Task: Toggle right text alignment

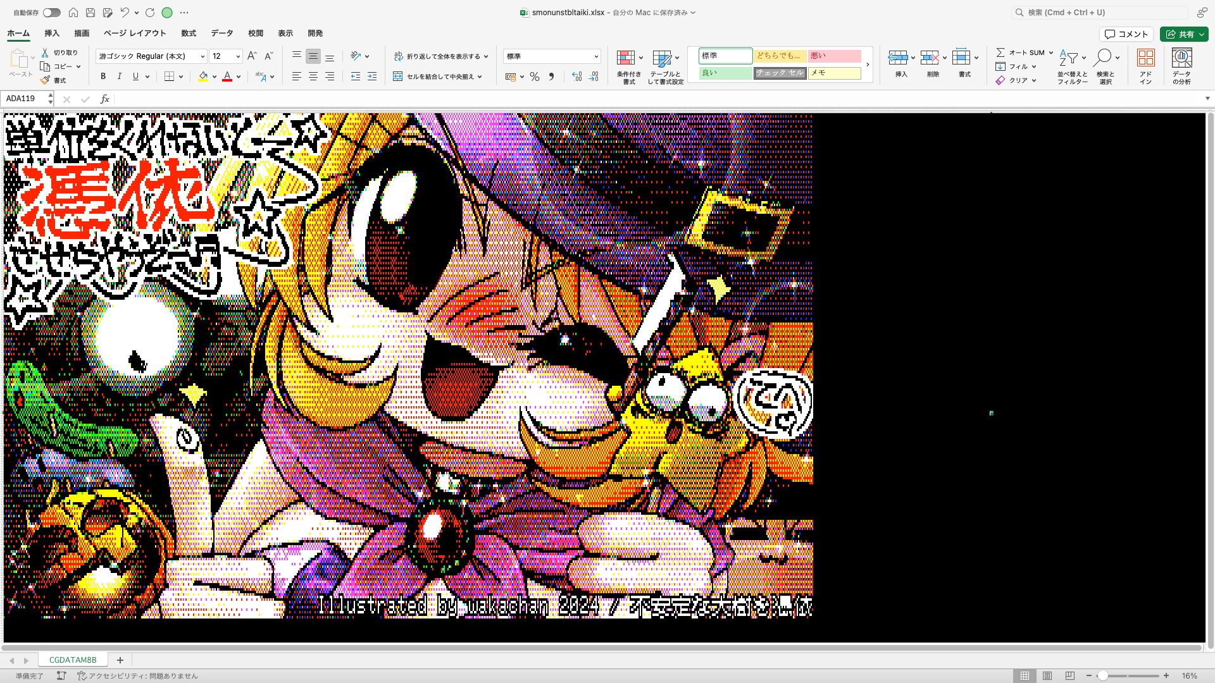Action: [330, 77]
